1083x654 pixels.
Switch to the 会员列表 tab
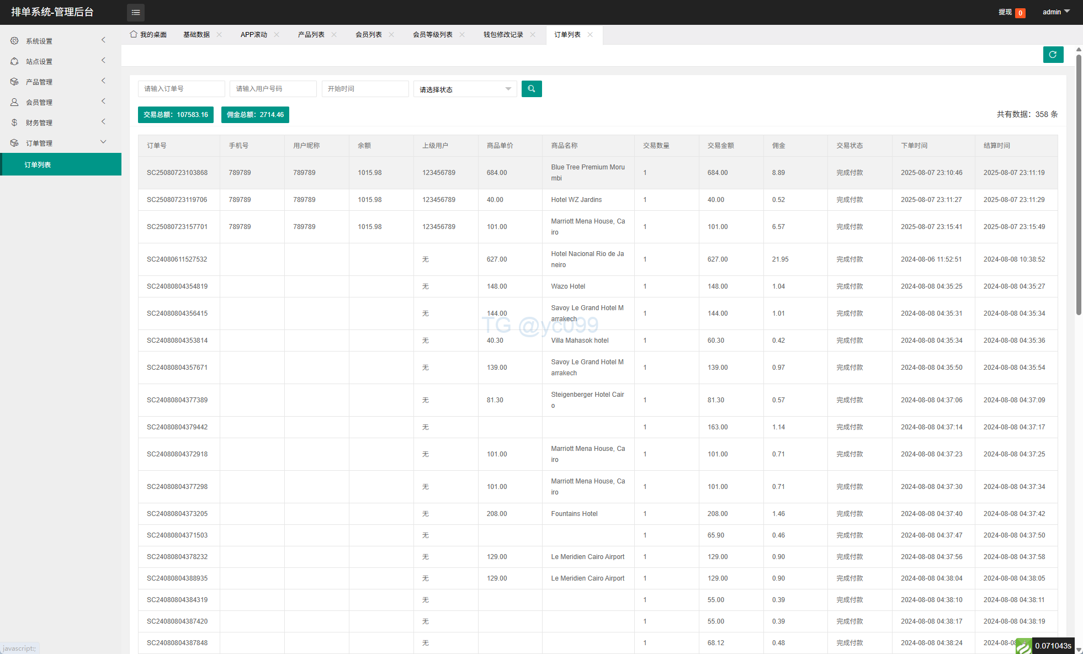[368, 34]
